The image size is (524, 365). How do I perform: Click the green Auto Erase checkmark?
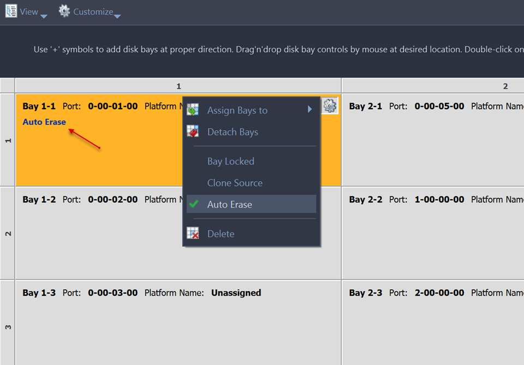193,205
